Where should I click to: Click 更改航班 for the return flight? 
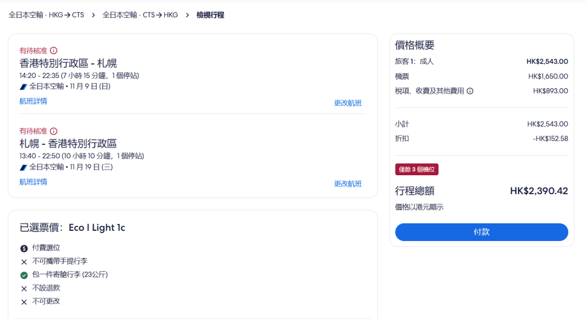348,184
